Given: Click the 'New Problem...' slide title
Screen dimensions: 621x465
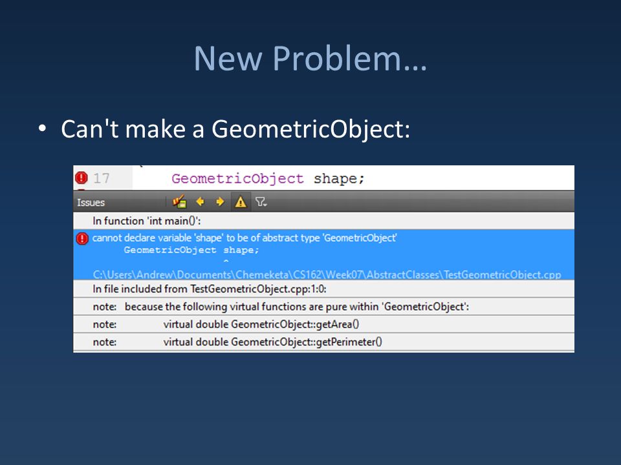Looking at the screenshot, I should pyautogui.click(x=310, y=59).
